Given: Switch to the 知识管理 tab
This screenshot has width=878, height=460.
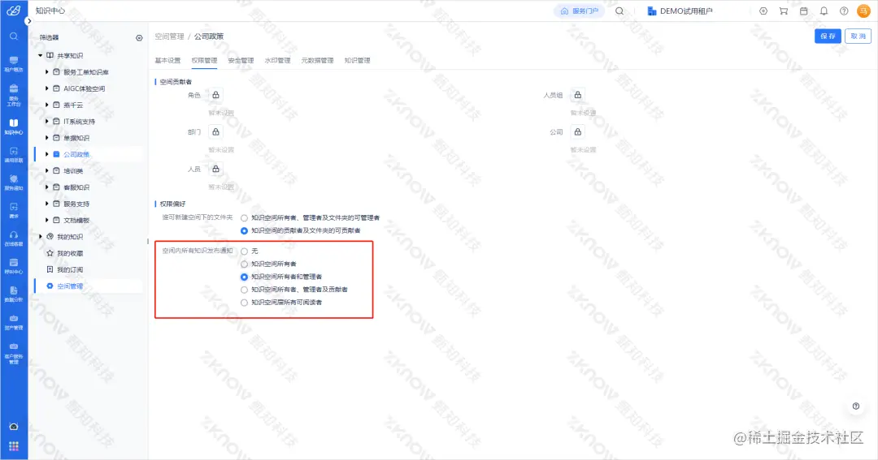Looking at the screenshot, I should coord(357,60).
